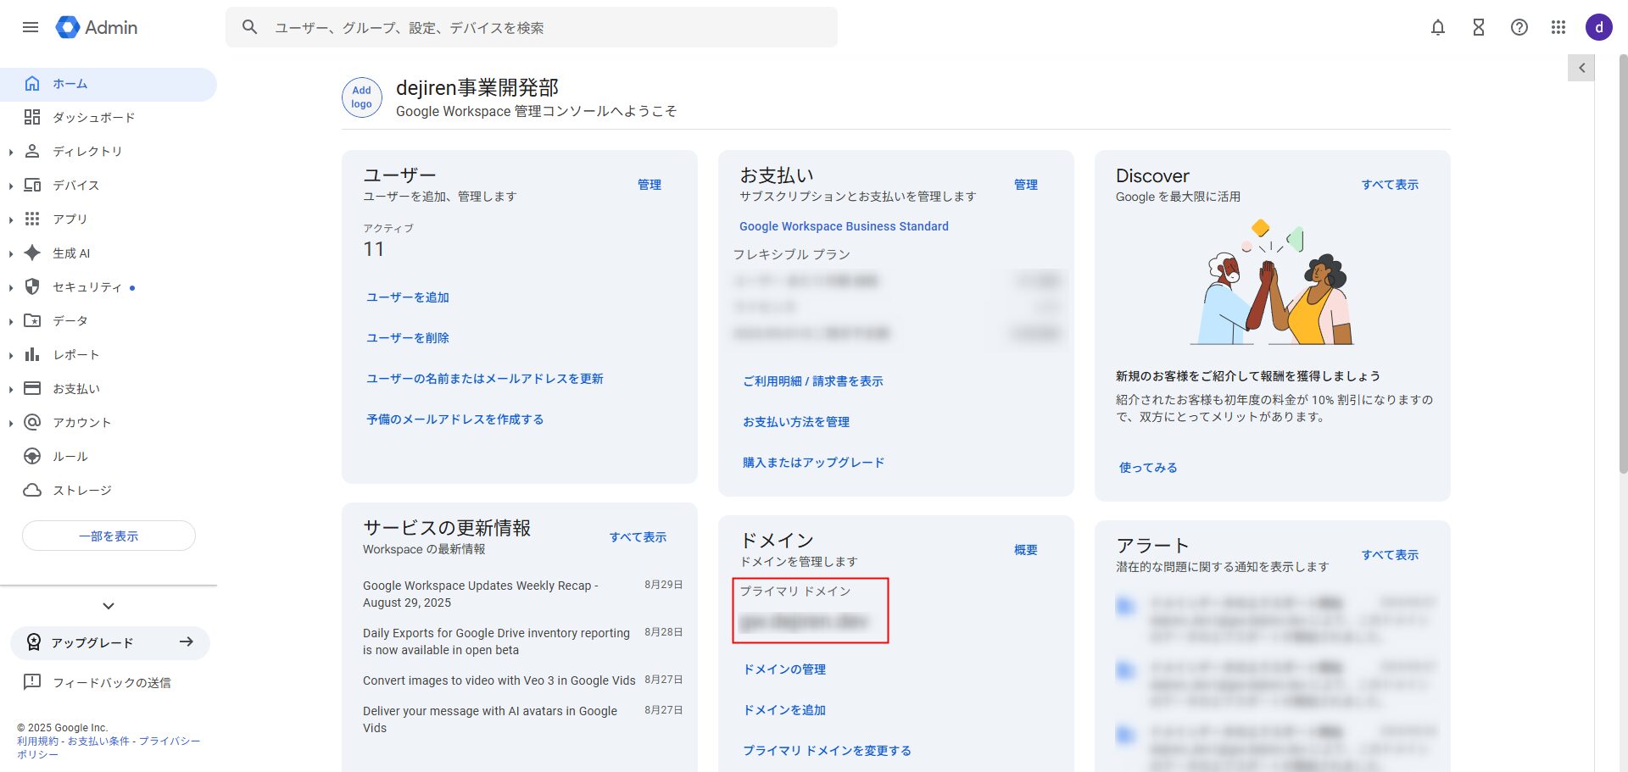Click the アップグレード button
1628x772 pixels.
(109, 642)
